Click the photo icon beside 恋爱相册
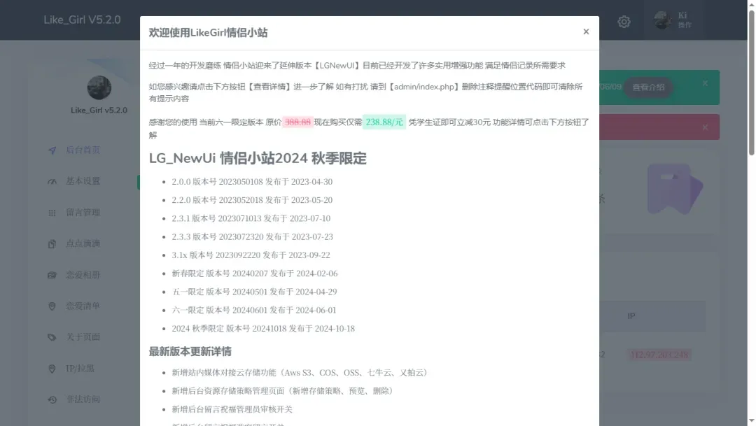The width and height of the screenshot is (756, 426). [52, 275]
